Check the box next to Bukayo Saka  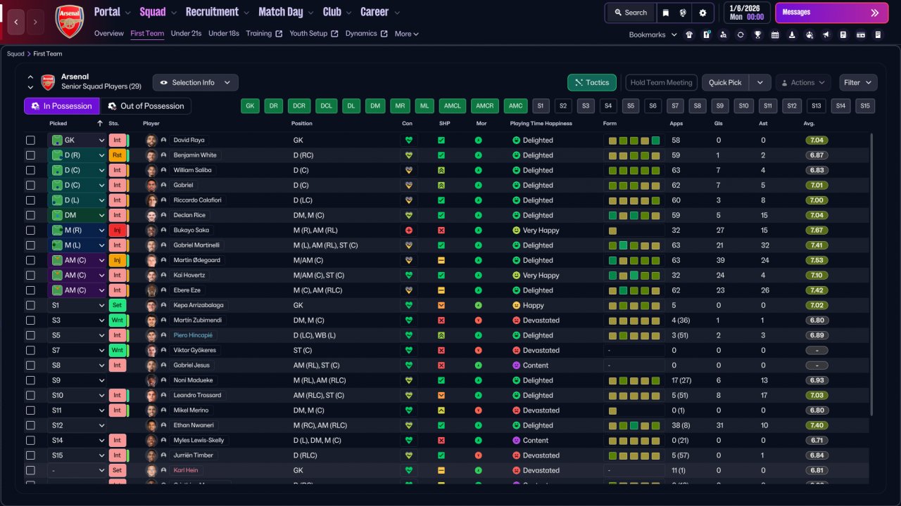point(30,231)
